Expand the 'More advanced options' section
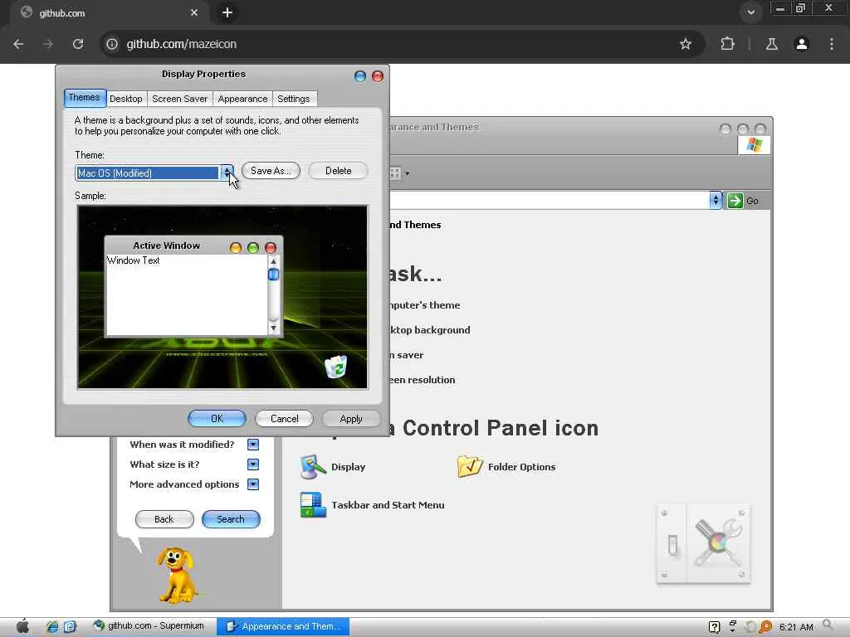This screenshot has width=850, height=637. click(x=253, y=484)
